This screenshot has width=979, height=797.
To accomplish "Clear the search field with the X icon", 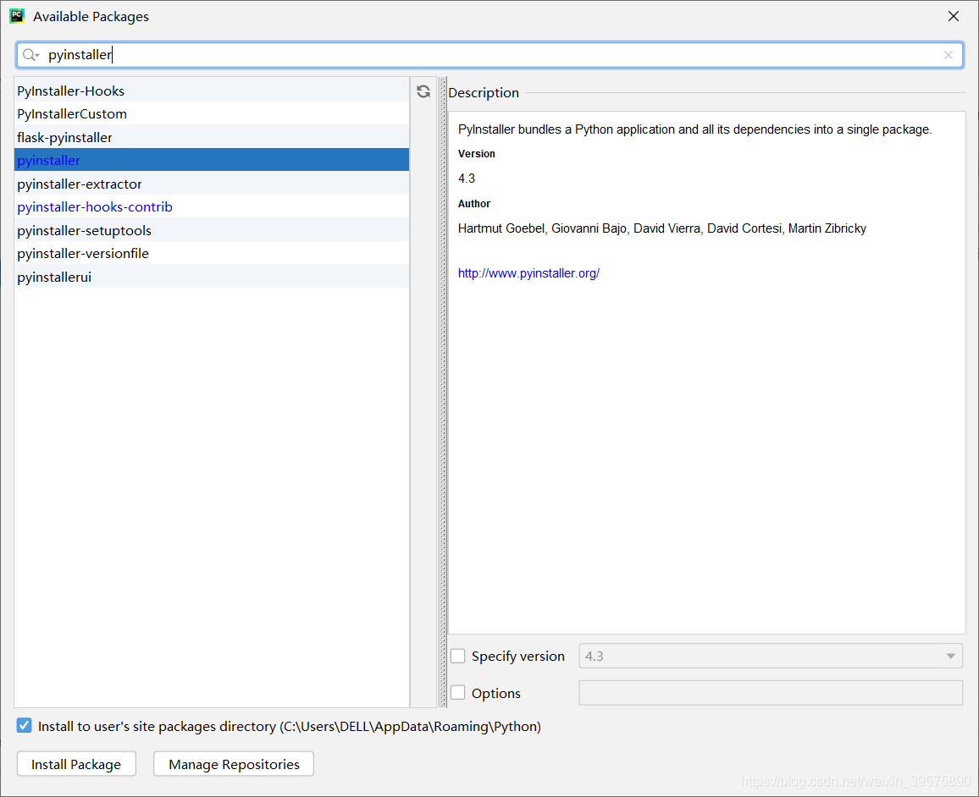I will (949, 56).
